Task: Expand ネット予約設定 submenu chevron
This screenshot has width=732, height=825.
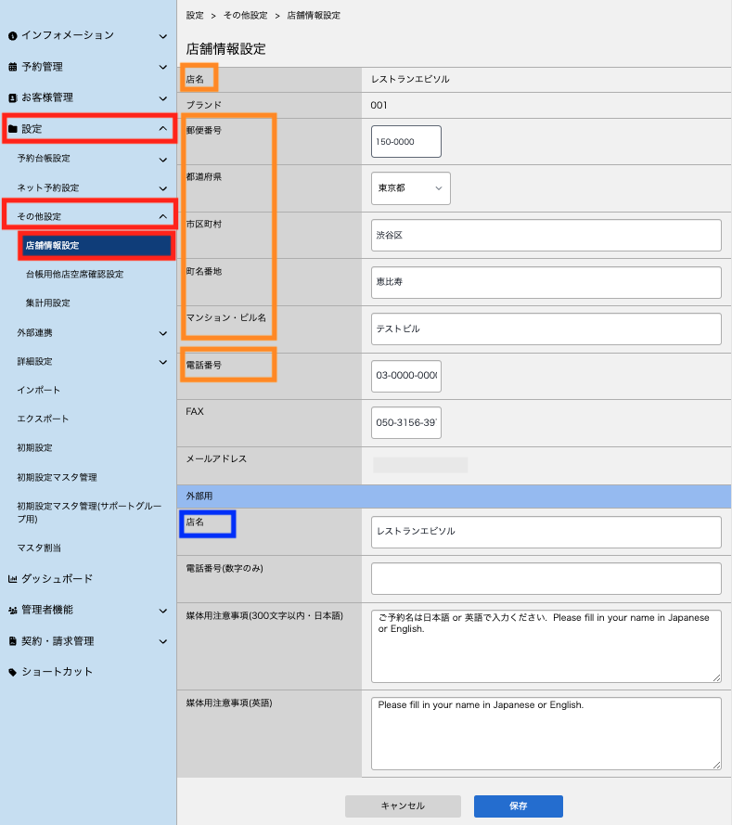Action: (x=163, y=188)
